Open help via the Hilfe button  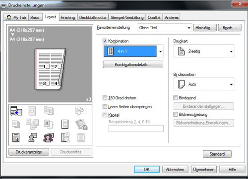pyautogui.click(x=232, y=169)
